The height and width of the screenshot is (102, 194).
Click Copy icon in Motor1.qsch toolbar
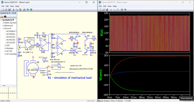click(17, 10)
